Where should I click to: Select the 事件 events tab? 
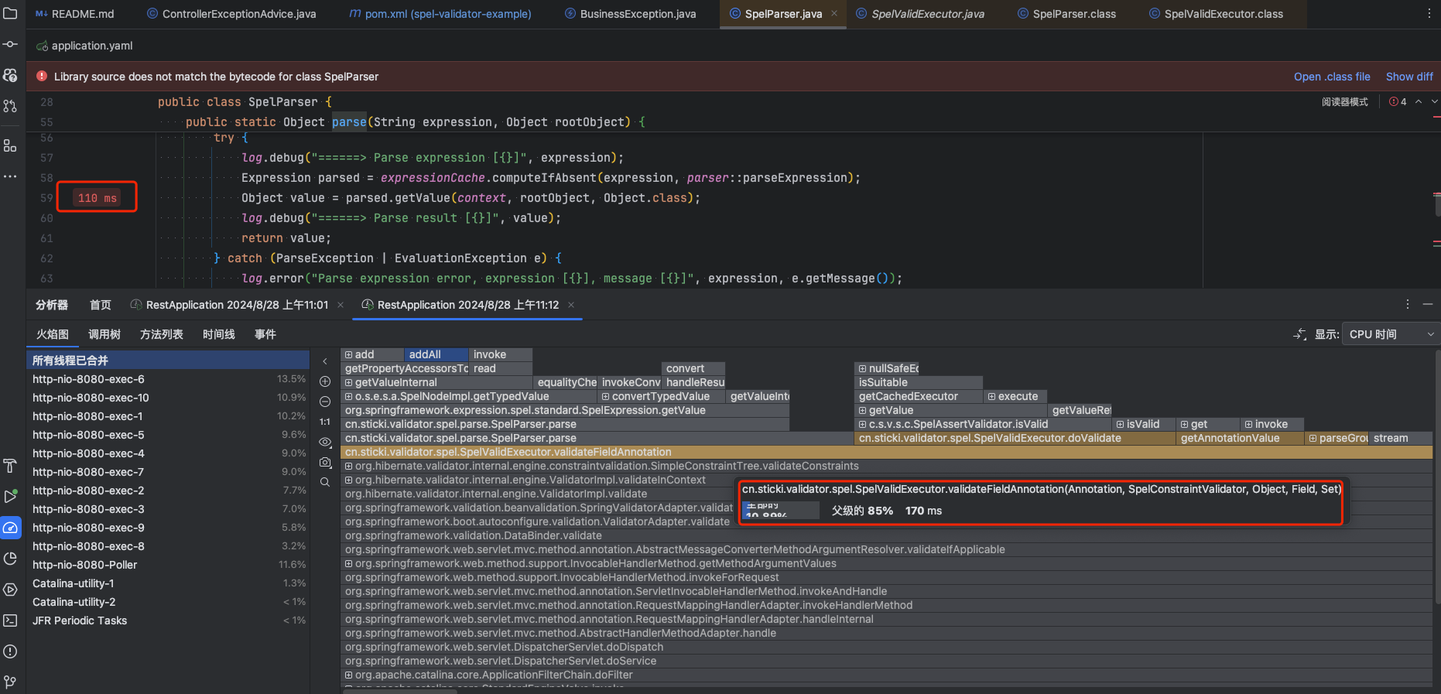(265, 334)
